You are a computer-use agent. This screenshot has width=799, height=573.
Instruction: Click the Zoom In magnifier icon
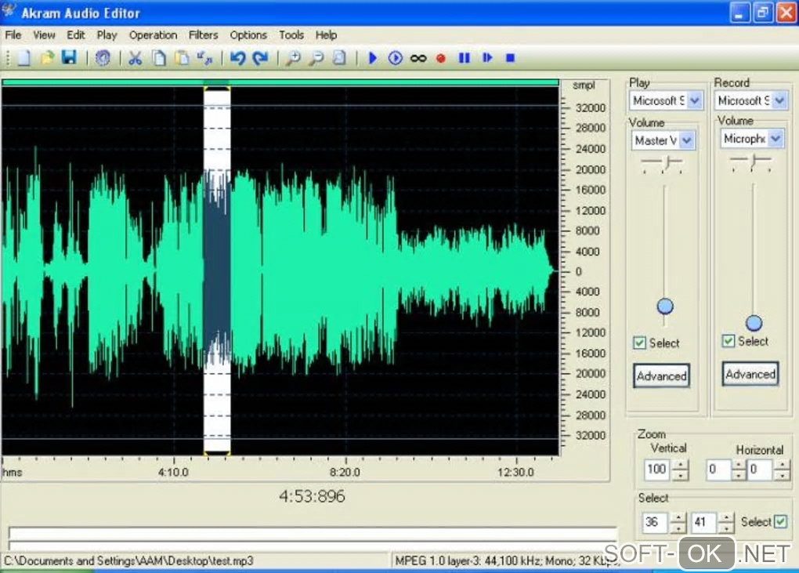[x=292, y=58]
